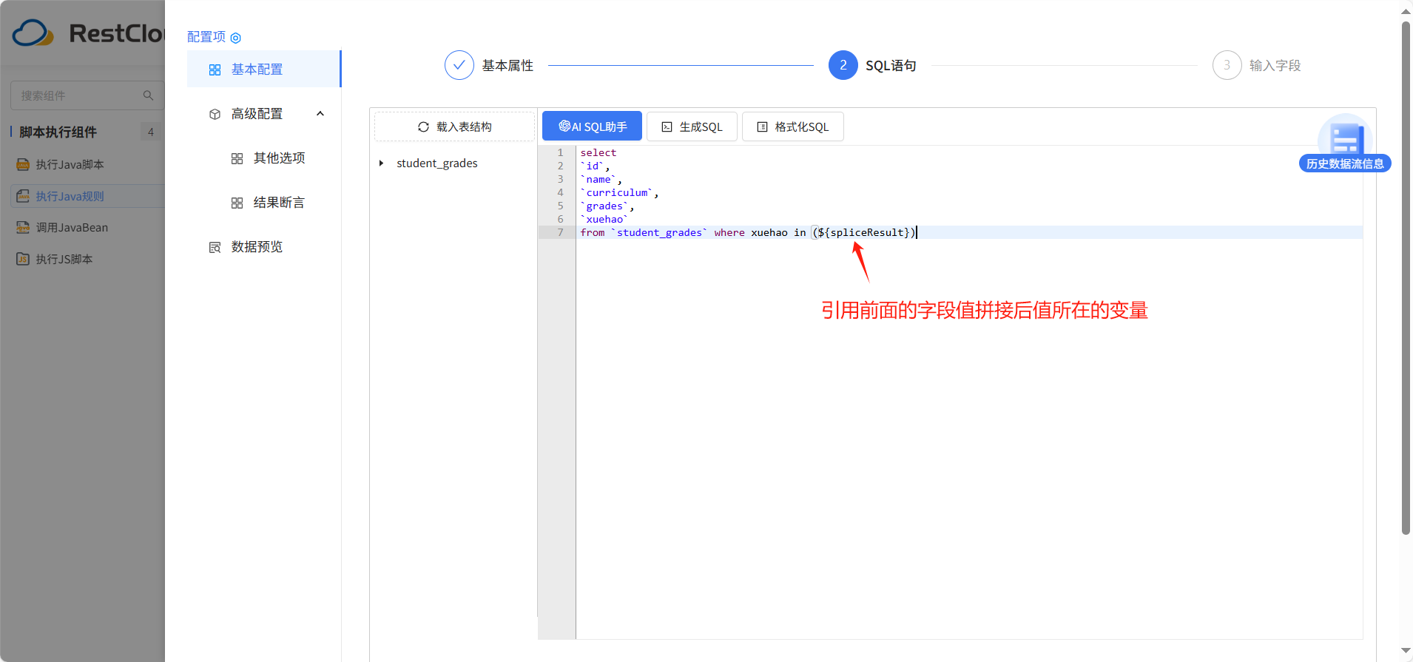Click the checkmark circle of step 基本属性
The height and width of the screenshot is (662, 1413).
(459, 65)
